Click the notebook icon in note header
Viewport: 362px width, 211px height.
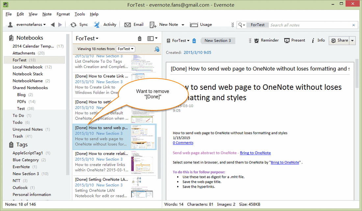click(x=168, y=41)
